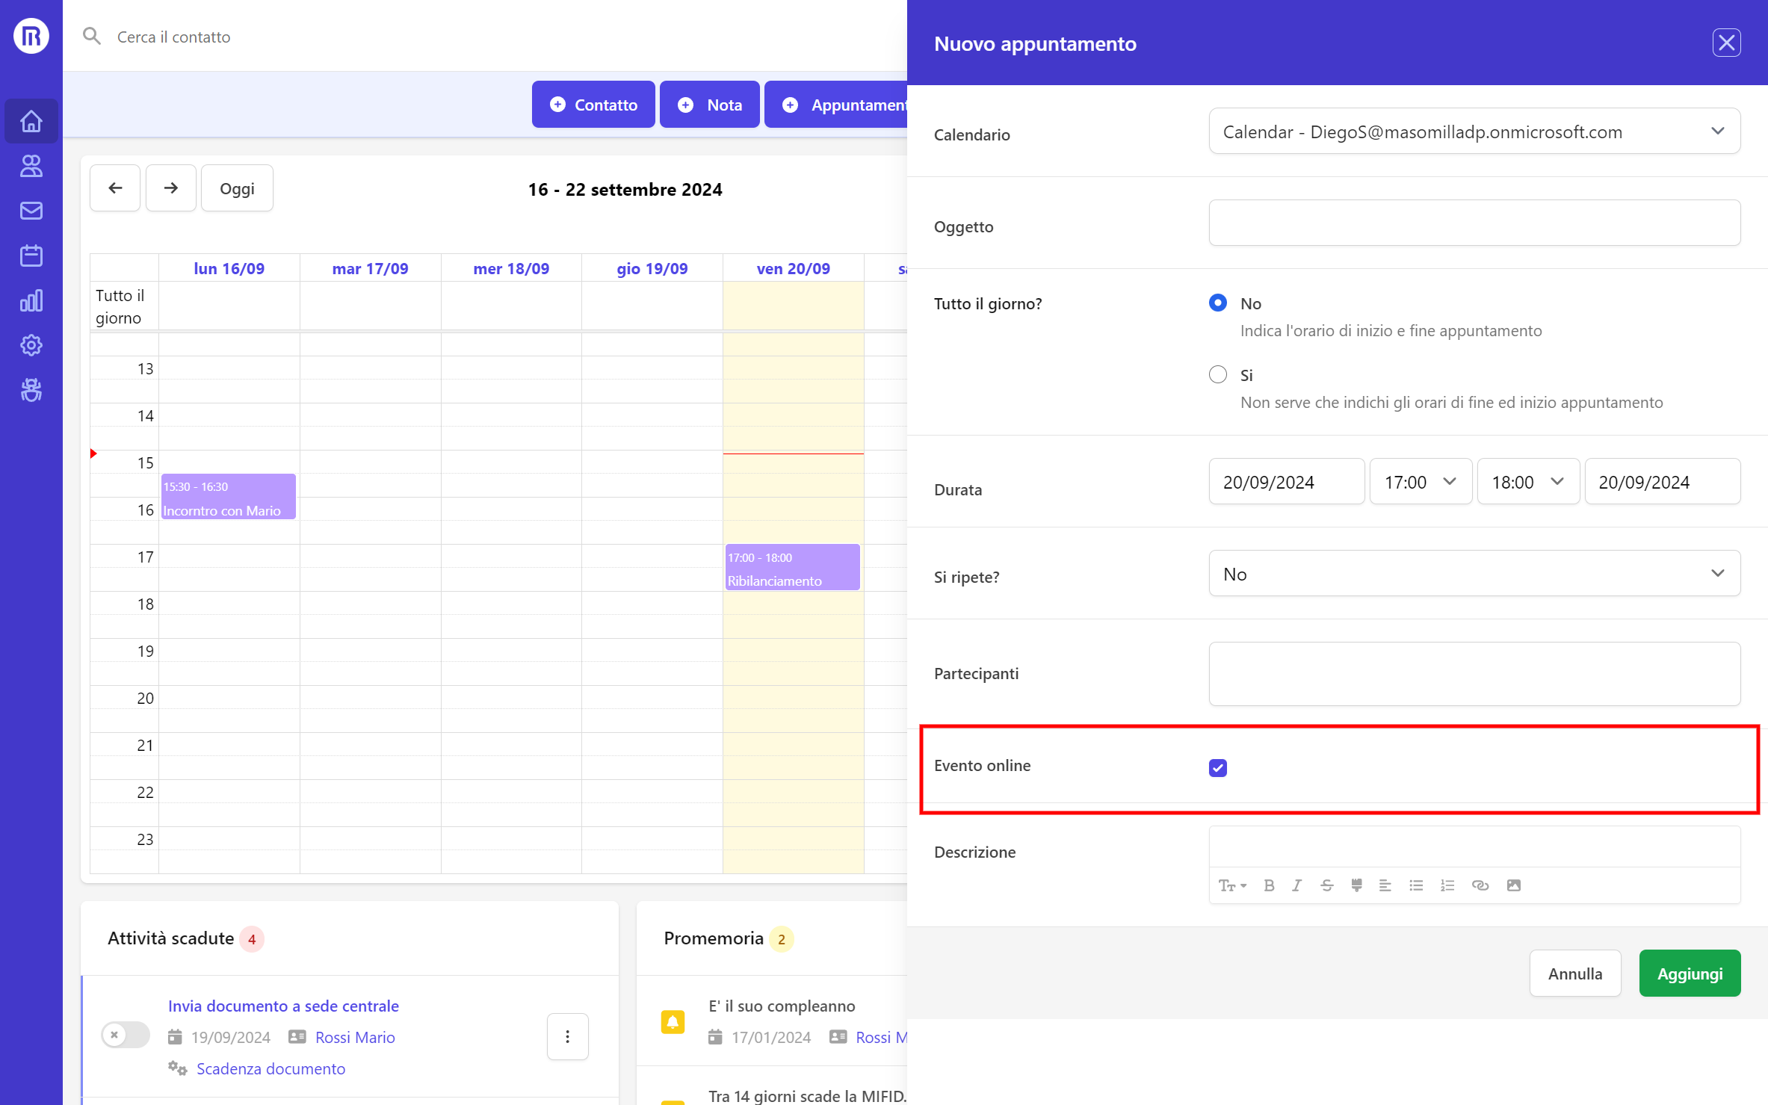Go to previous week with left arrow
Screen dimensions: 1768x1105
(115, 188)
